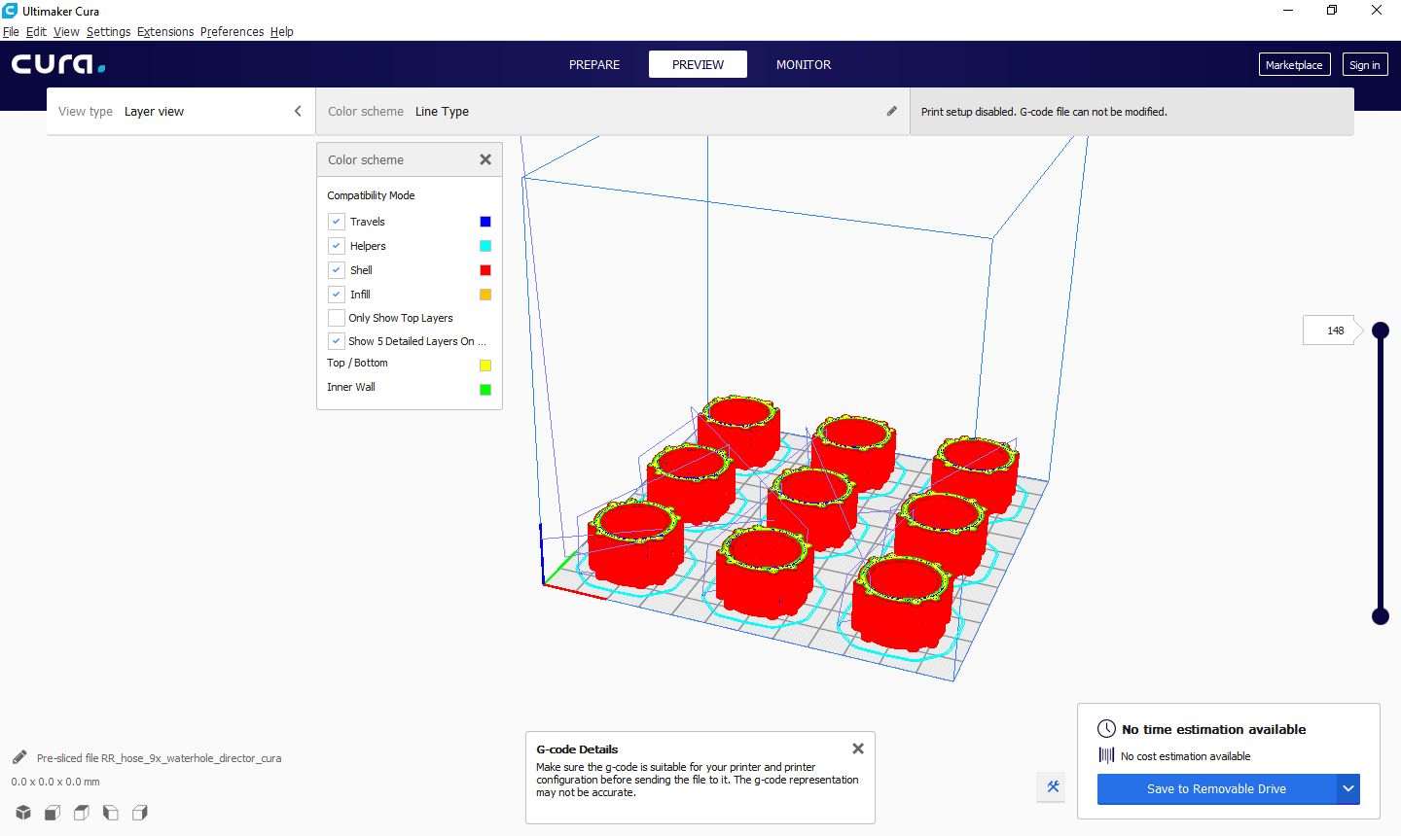
Task: Dismiss the G-code Details popup
Action: pos(857,749)
